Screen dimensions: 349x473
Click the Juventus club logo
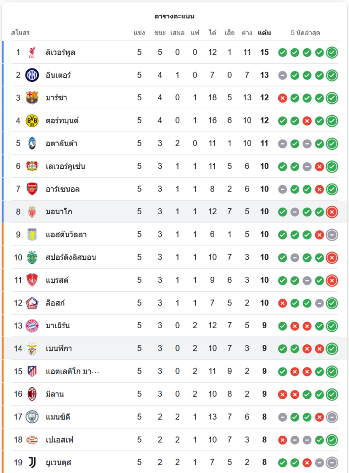[x=32, y=462]
